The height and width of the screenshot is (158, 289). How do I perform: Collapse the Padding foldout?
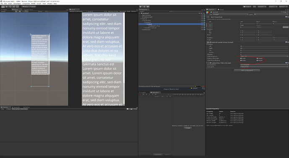[206, 44]
